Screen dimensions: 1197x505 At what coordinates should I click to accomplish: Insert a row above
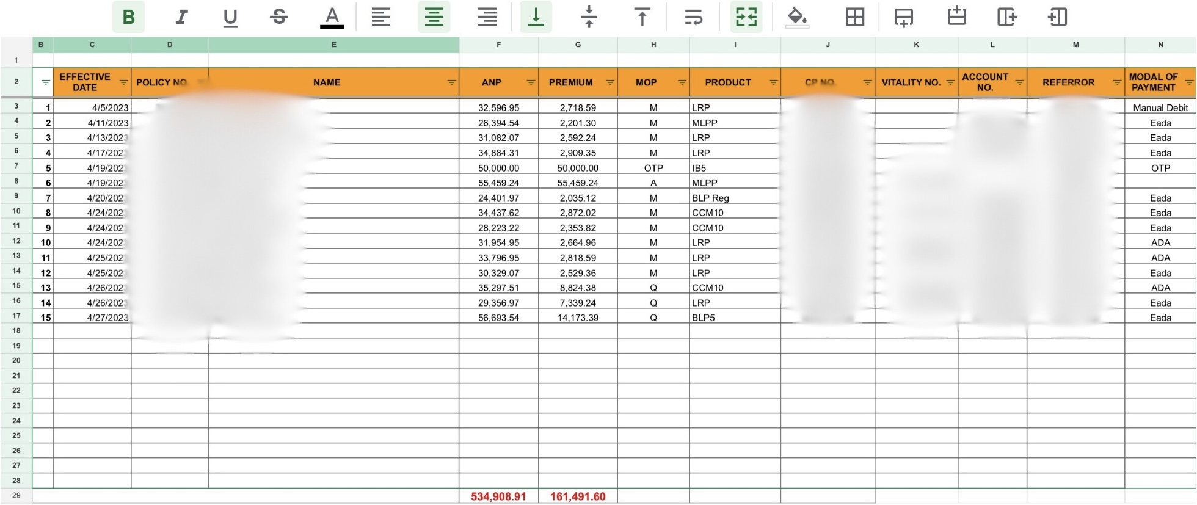click(957, 16)
